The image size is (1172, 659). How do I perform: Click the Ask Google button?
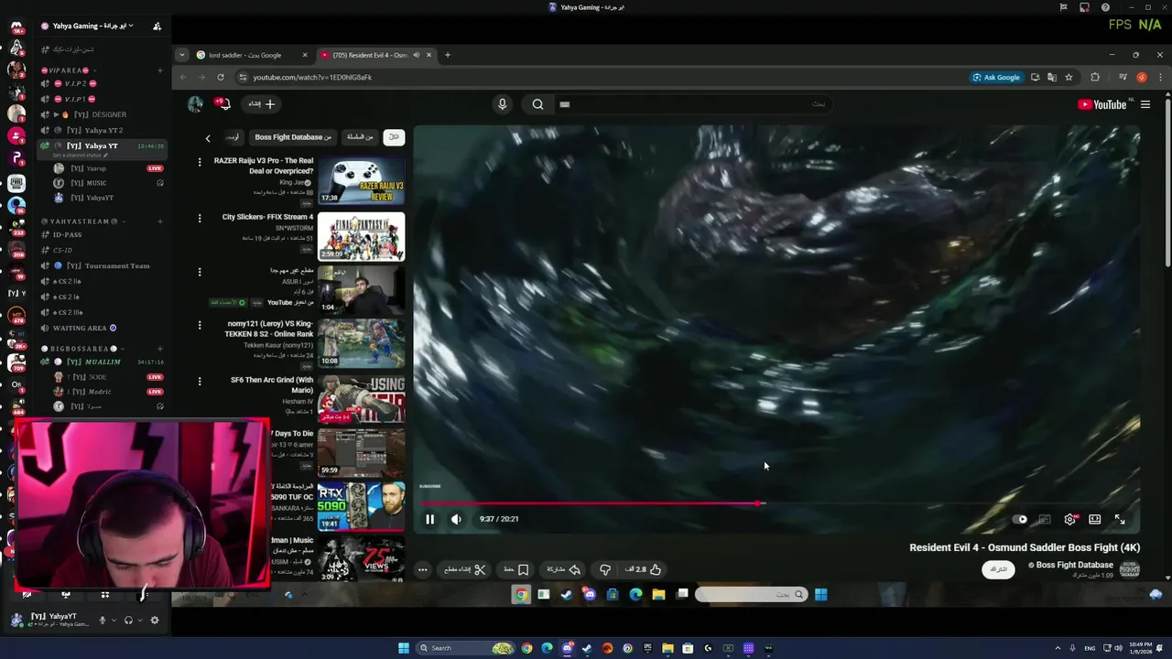coord(996,78)
